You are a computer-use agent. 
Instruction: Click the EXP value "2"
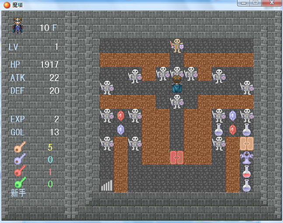[56, 119]
